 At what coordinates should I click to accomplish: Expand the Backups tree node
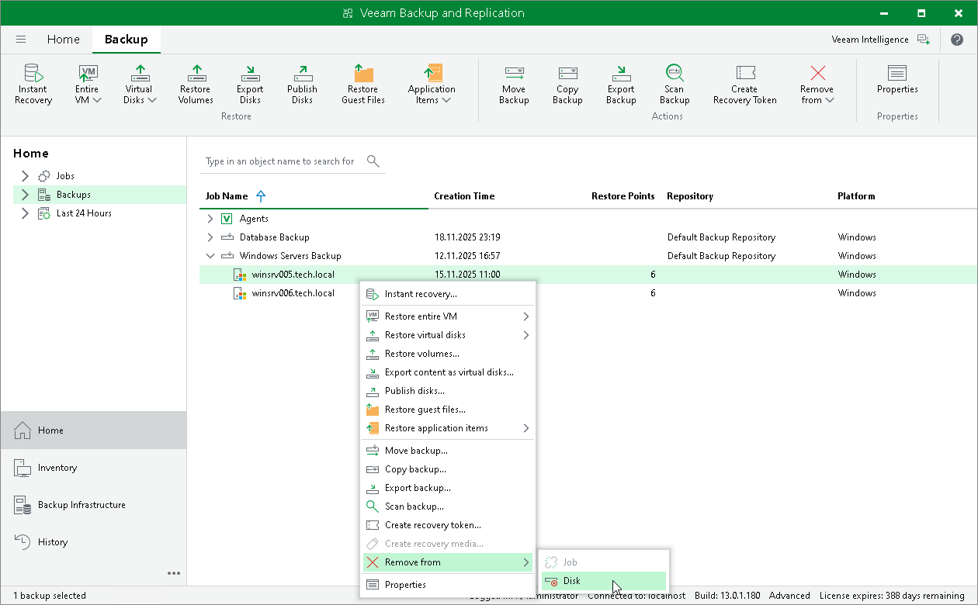(25, 195)
